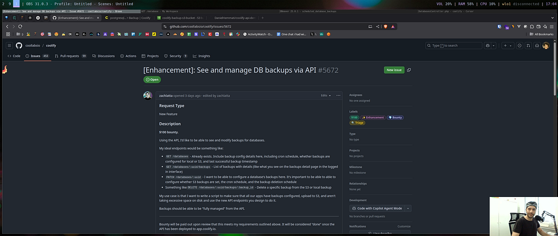Open the Actions tab
This screenshot has width=558, height=236.
coord(128,56)
